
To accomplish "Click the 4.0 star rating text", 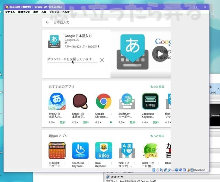I will tap(68, 47).
